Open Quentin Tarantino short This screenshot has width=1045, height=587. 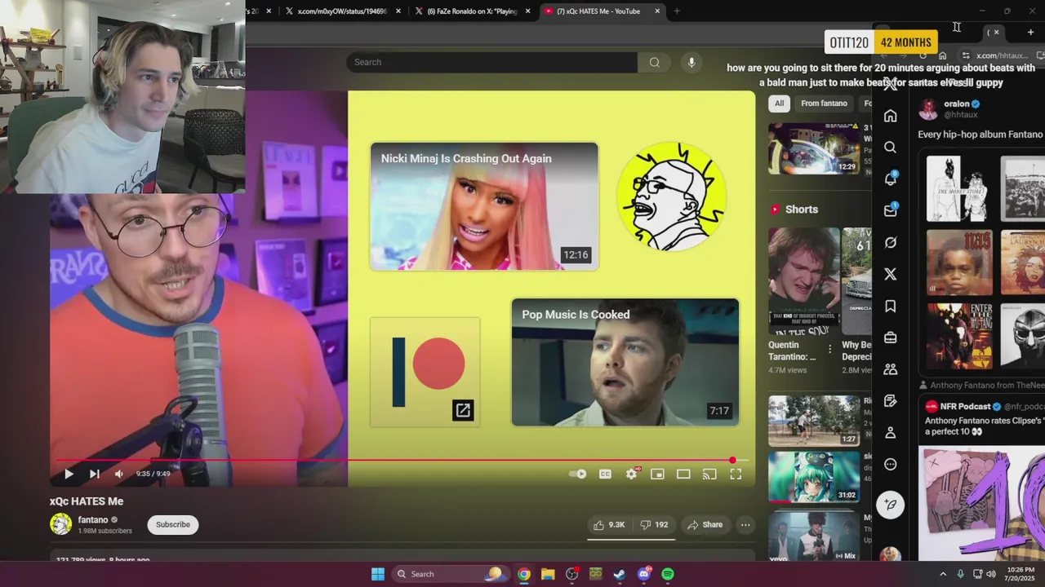pos(803,281)
